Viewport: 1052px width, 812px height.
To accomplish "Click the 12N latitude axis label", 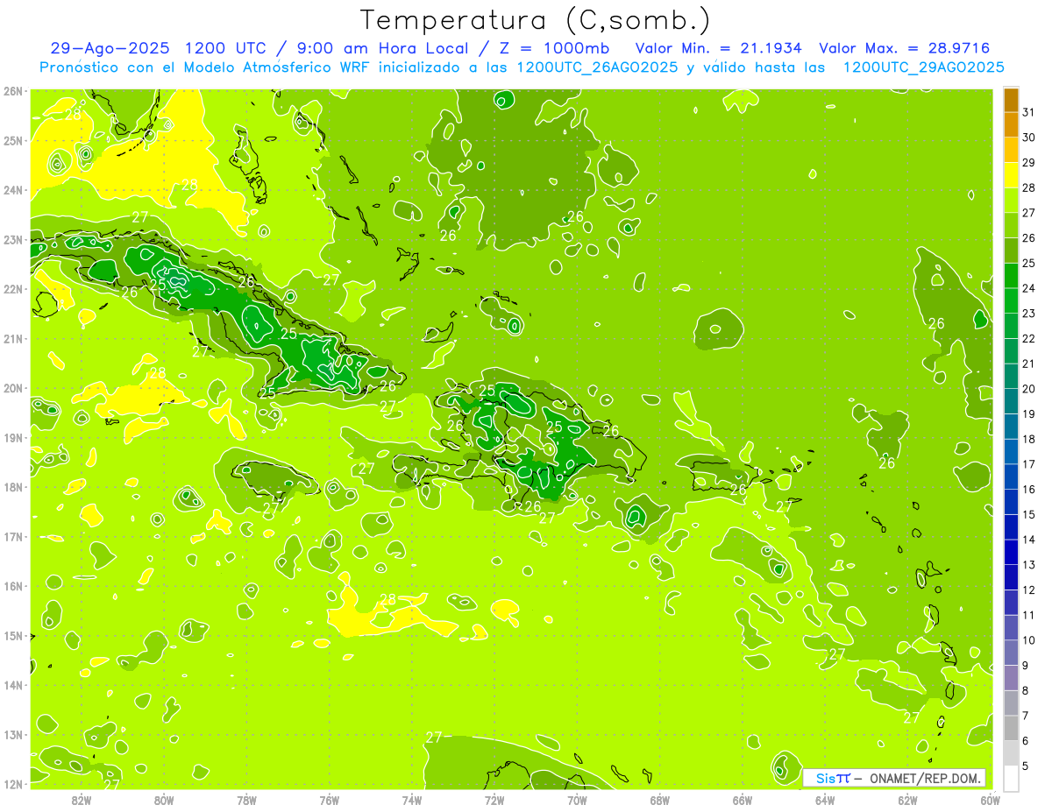I will tap(13, 785).
